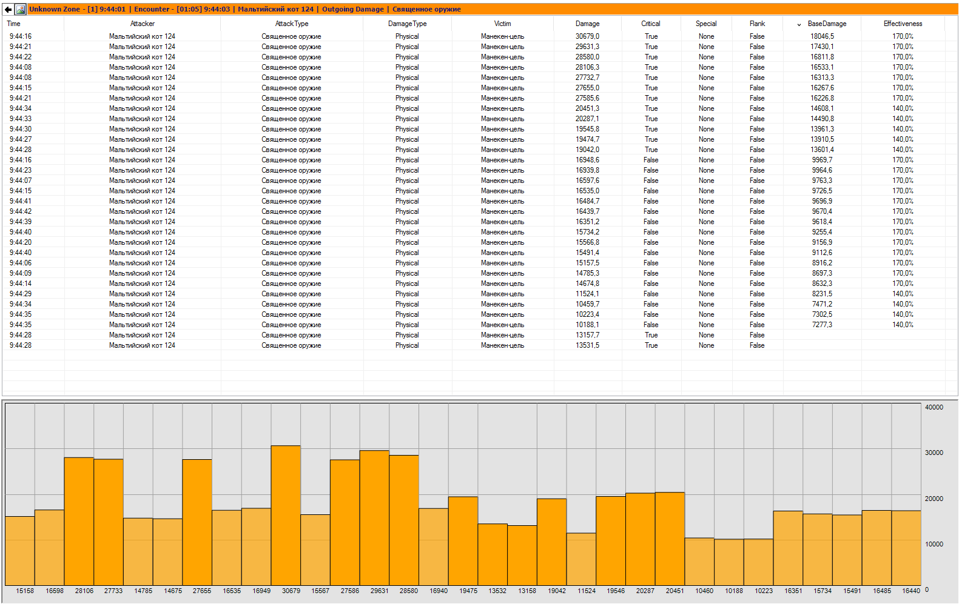959x604 pixels.
Task: Click the chart bar labeled 28106
Action: (79, 522)
